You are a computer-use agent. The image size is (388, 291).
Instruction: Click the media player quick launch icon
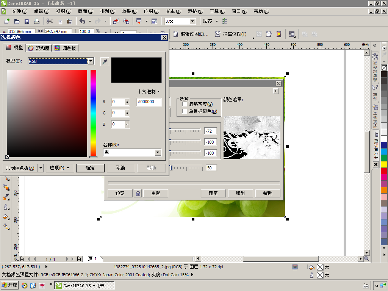point(24,285)
